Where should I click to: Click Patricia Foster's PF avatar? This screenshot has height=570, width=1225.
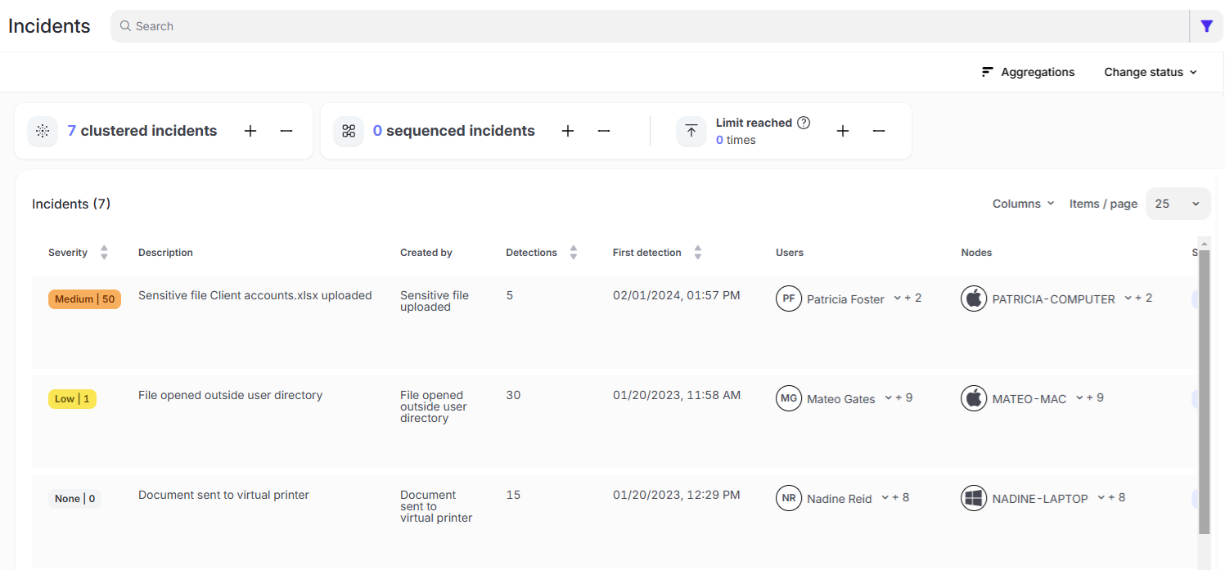[788, 298]
